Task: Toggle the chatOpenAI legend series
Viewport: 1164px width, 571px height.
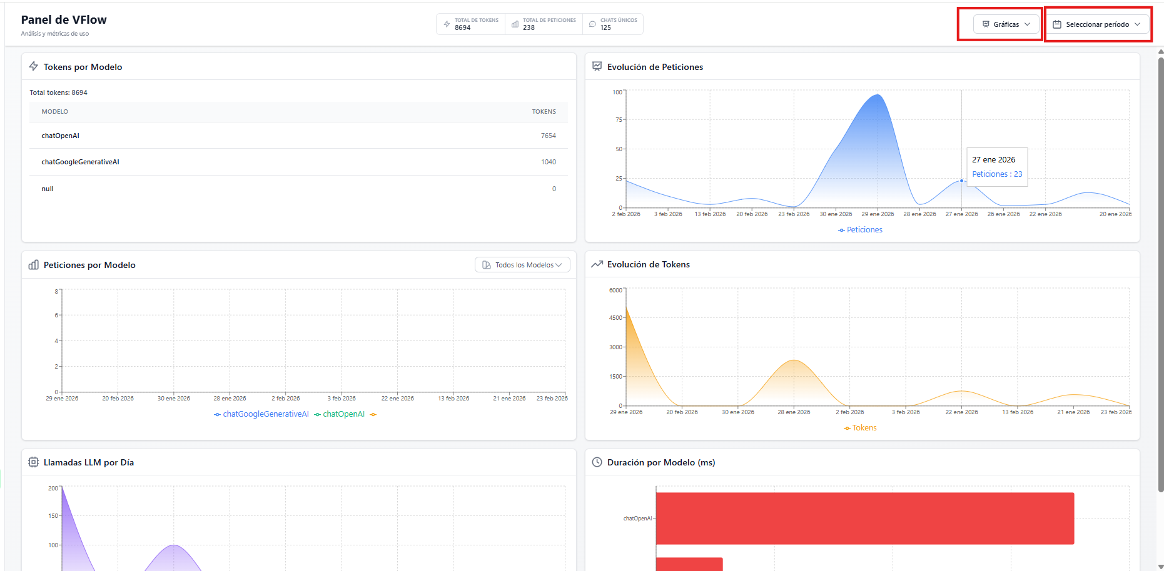Action: point(340,414)
